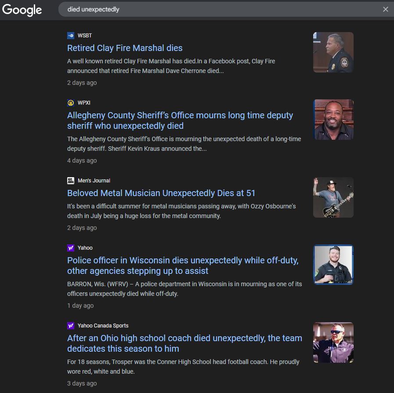
Task: Click the Men's Journal favicon icon
Action: click(71, 181)
